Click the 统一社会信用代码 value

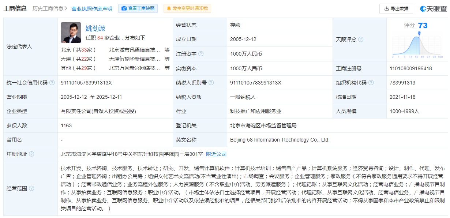click(86, 83)
